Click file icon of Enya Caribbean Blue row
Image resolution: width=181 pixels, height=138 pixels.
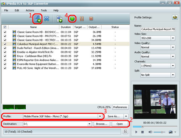pyautogui.click(x=14, y=56)
